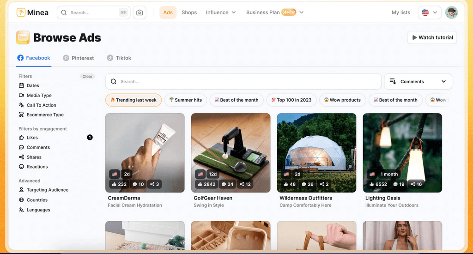Click the Shares filter icon
This screenshot has height=254, width=473.
[21, 157]
